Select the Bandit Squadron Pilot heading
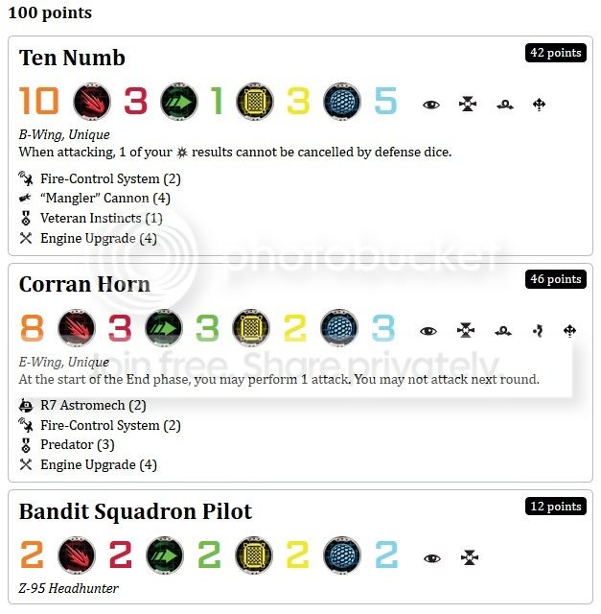Viewport: 601px width, 614px height. (x=135, y=511)
